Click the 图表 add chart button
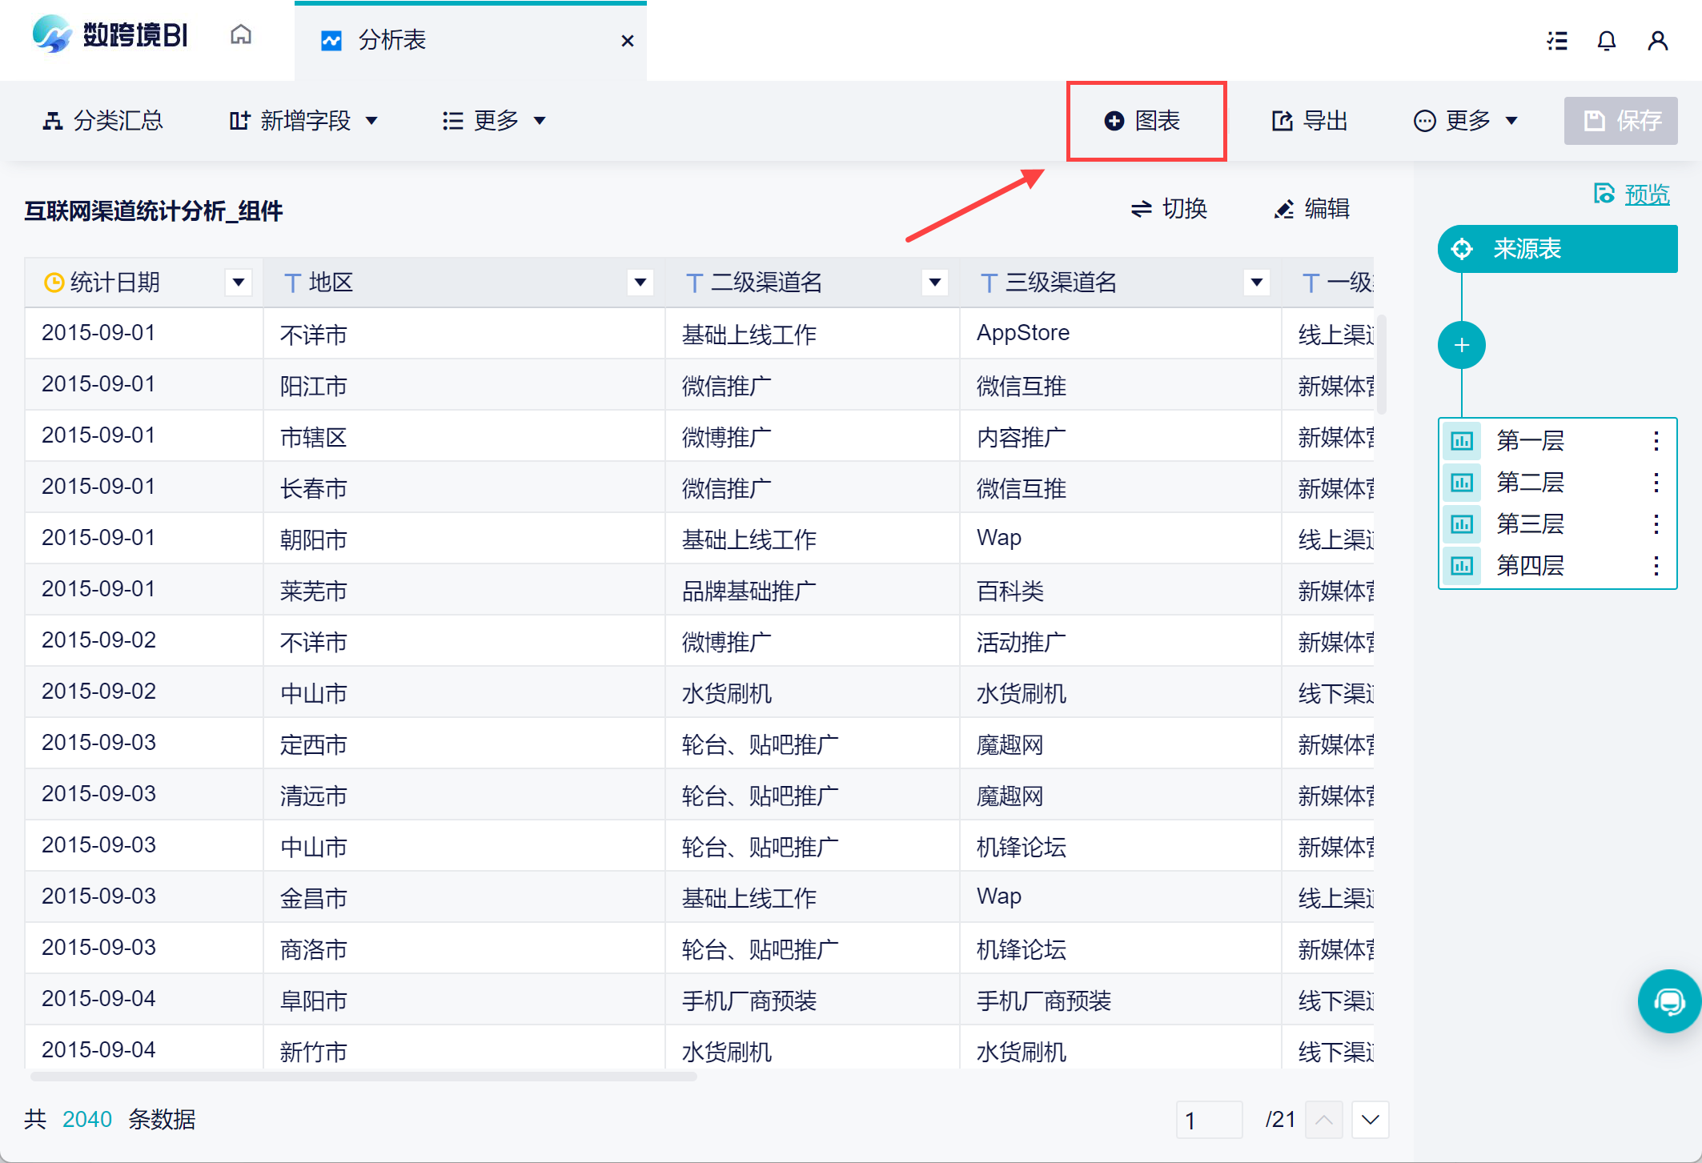Image resolution: width=1702 pixels, height=1163 pixels. coord(1144,121)
